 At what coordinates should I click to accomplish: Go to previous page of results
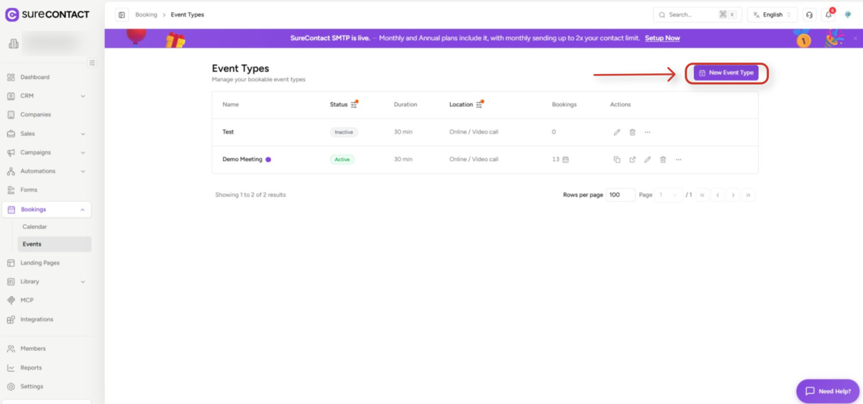(718, 195)
